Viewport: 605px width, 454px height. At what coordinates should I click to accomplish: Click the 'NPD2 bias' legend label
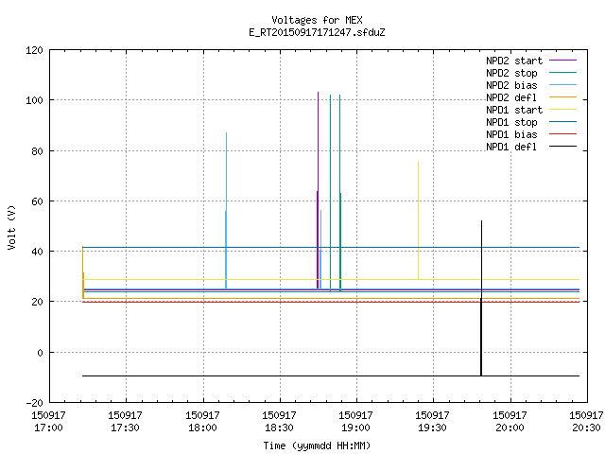(511, 85)
